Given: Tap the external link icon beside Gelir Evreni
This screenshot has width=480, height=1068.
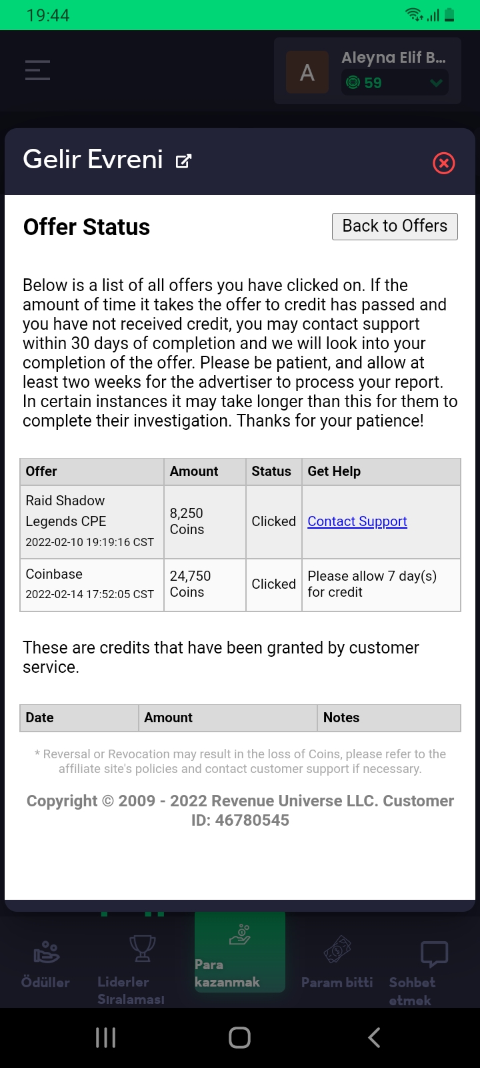Looking at the screenshot, I should click(x=183, y=161).
